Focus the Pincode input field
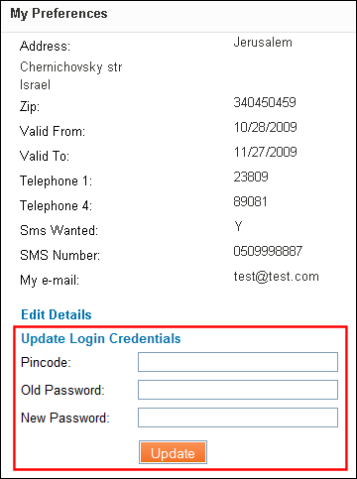 [x=238, y=362]
